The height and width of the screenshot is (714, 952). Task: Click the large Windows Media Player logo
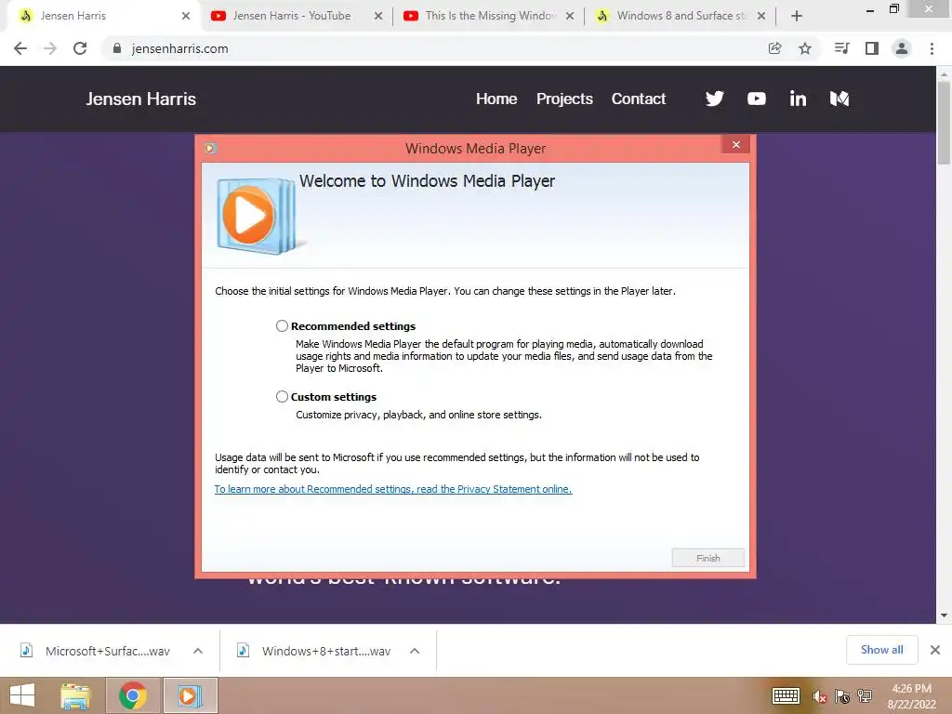coord(258,216)
